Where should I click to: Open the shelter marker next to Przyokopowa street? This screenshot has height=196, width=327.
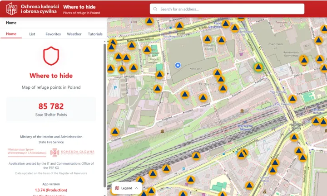[x=158, y=89]
